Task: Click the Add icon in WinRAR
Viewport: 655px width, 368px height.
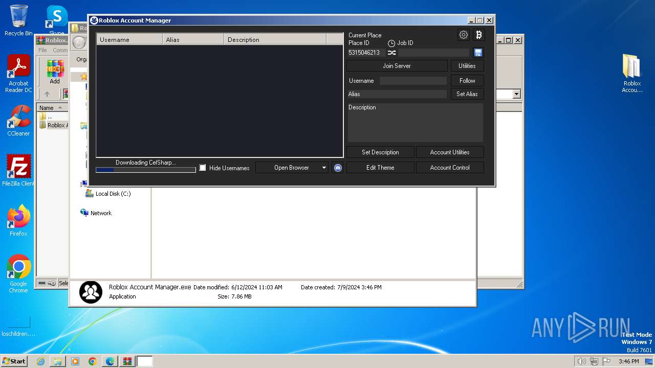Action: click(55, 72)
